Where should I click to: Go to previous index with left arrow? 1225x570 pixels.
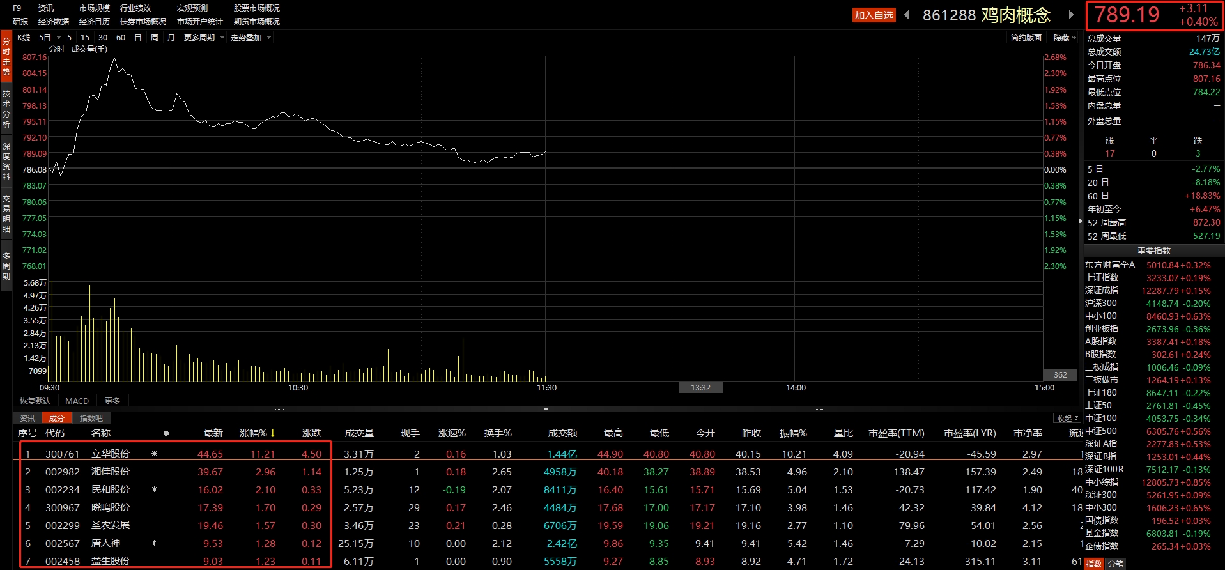pyautogui.click(x=907, y=15)
